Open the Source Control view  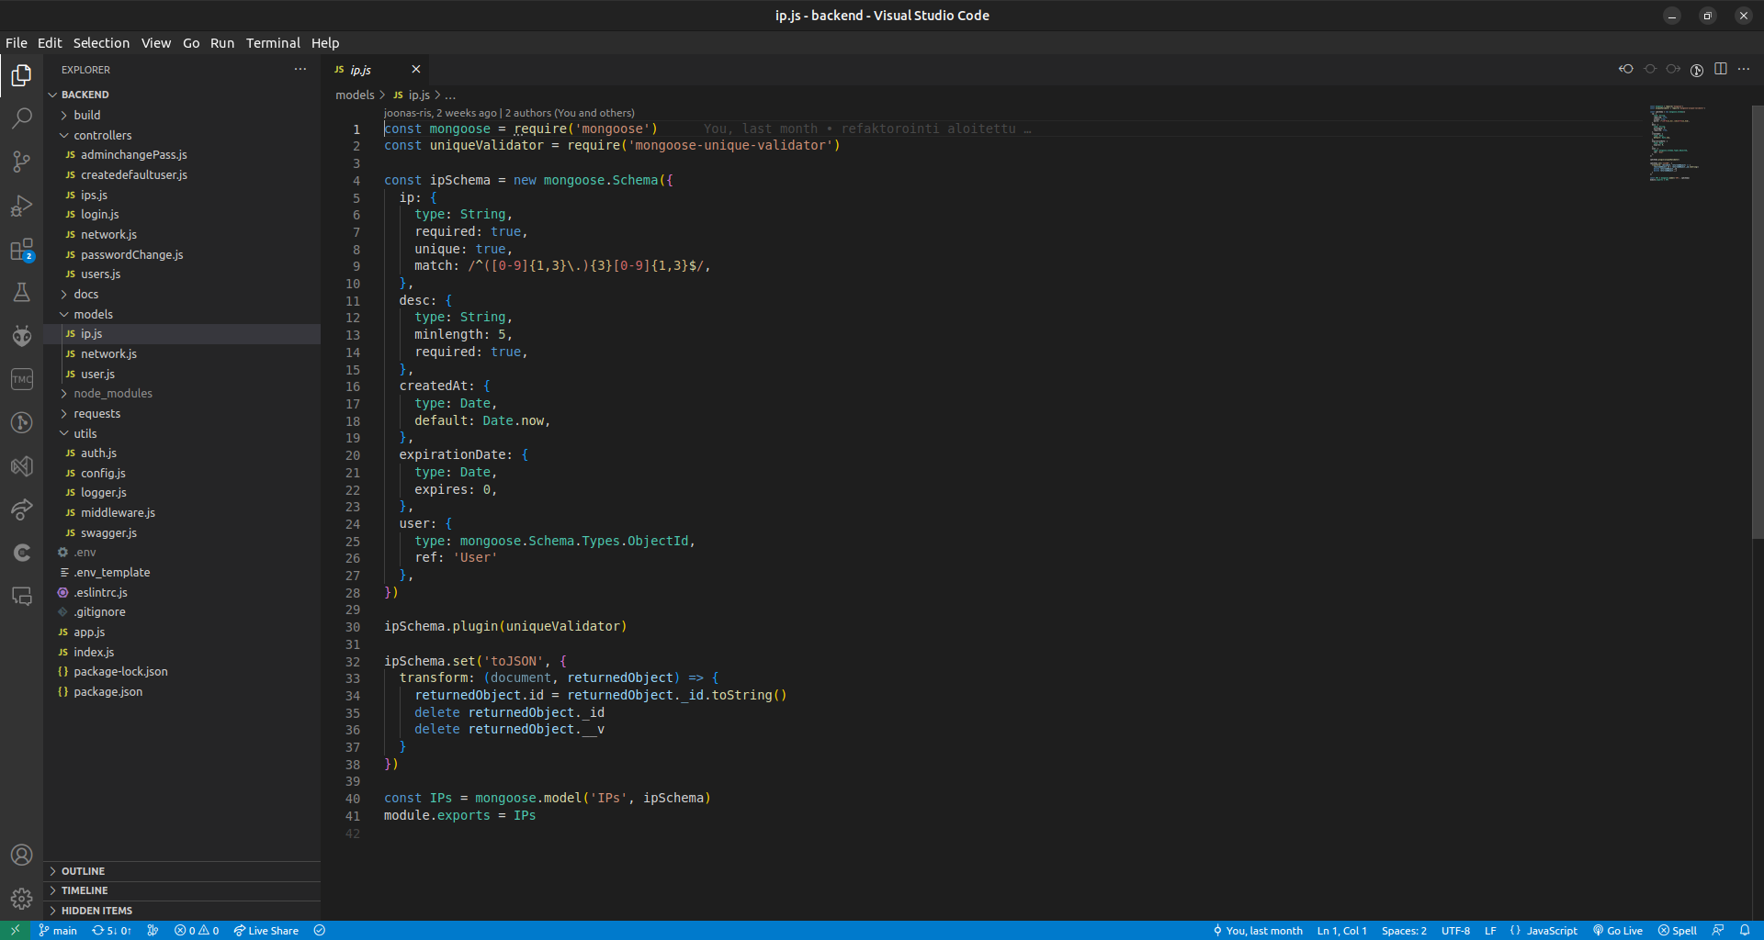click(x=21, y=162)
